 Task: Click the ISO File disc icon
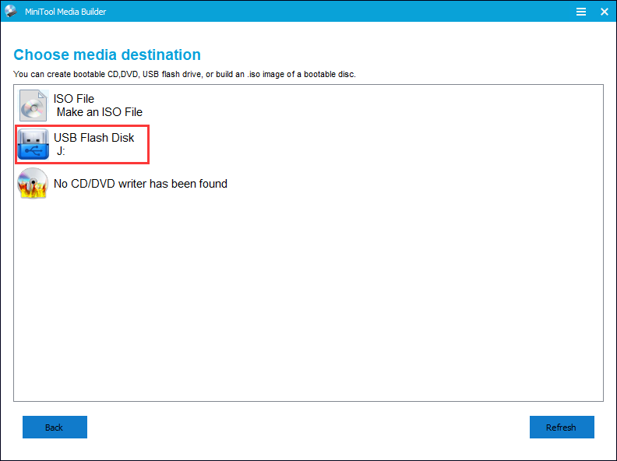(x=33, y=105)
